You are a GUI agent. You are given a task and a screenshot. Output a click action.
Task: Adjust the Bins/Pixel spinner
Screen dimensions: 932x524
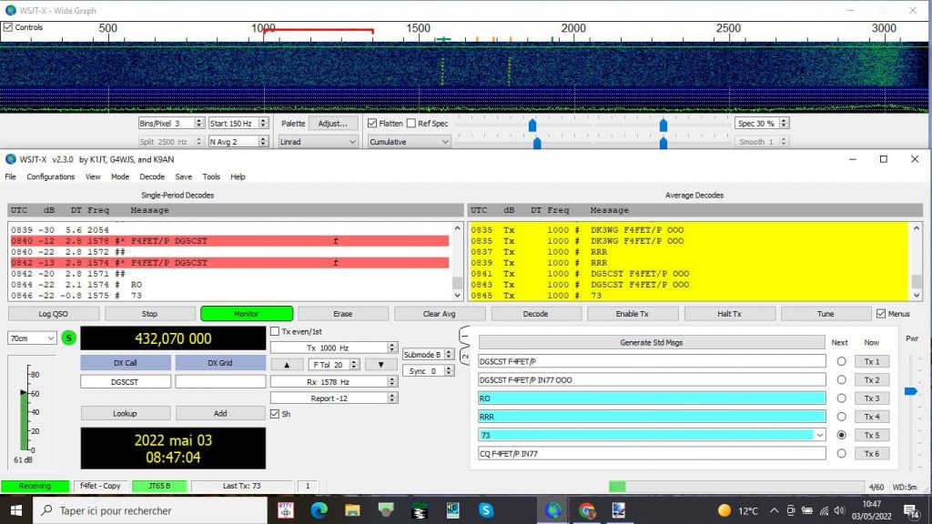click(199, 124)
